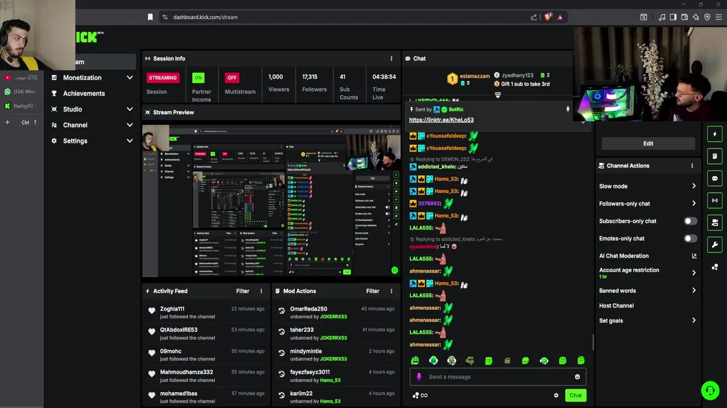The height and width of the screenshot is (408, 727).
Task: Expand the Monetization menu chevron
Action: 129,78
